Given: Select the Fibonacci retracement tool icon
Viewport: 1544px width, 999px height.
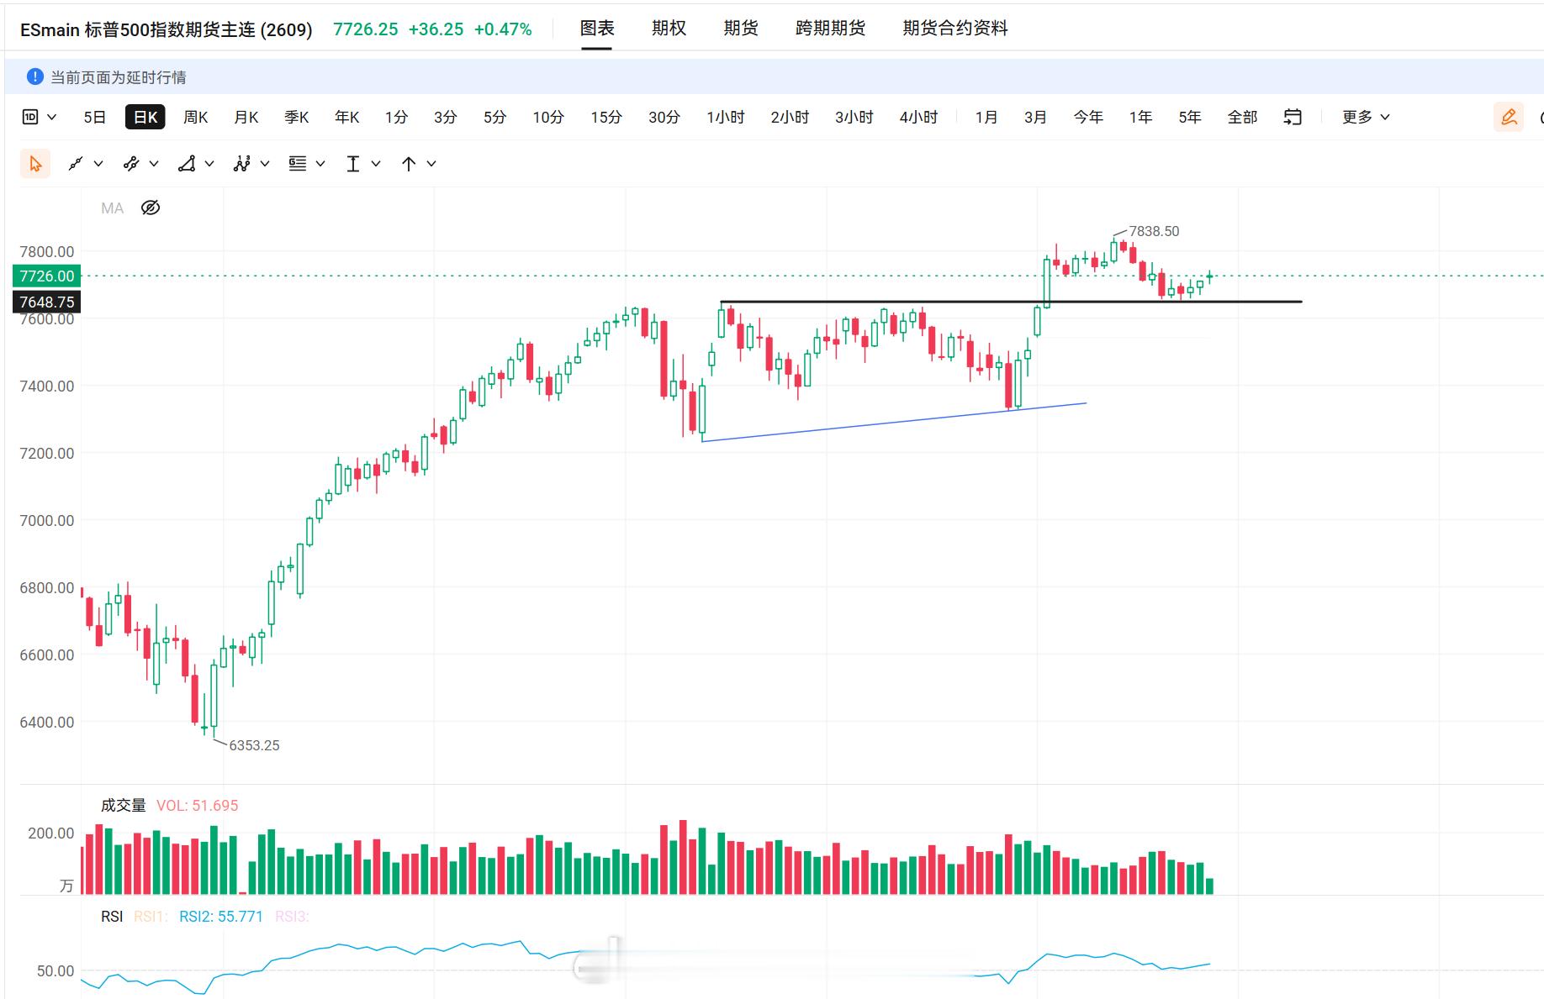Looking at the screenshot, I should pyautogui.click(x=298, y=164).
